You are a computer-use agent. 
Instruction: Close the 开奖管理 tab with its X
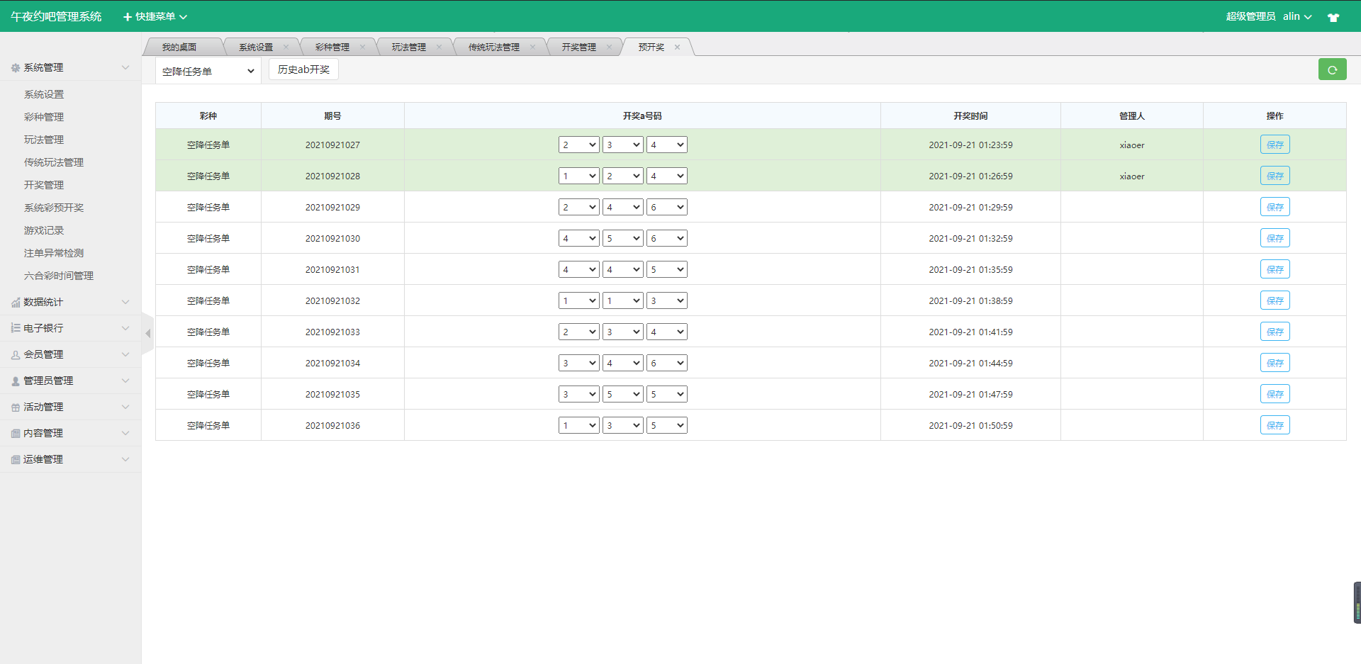coord(609,47)
